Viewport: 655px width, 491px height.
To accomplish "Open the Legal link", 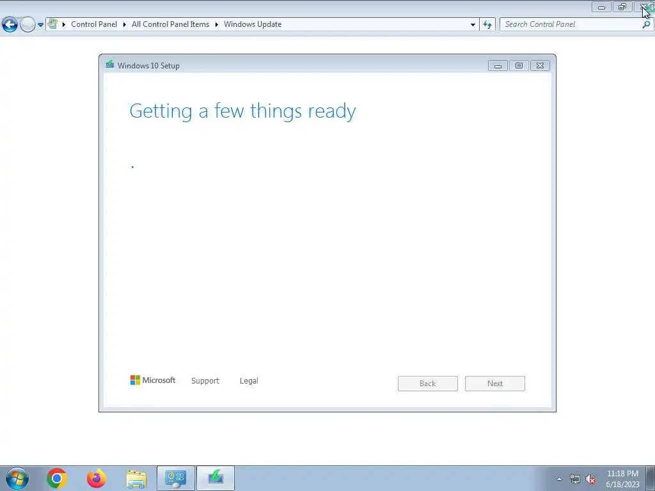I will tap(249, 381).
